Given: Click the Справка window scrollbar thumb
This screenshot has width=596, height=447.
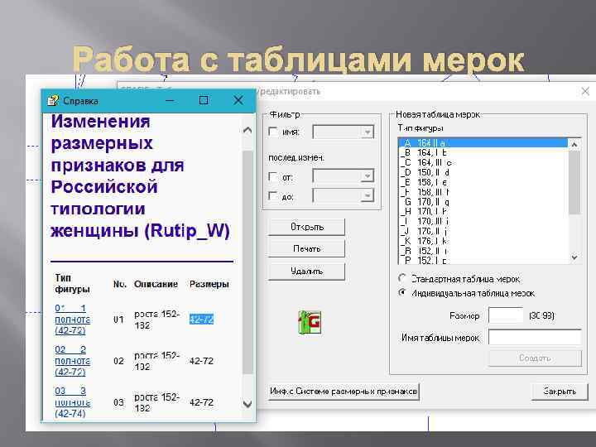Looking at the screenshot, I should (248, 262).
